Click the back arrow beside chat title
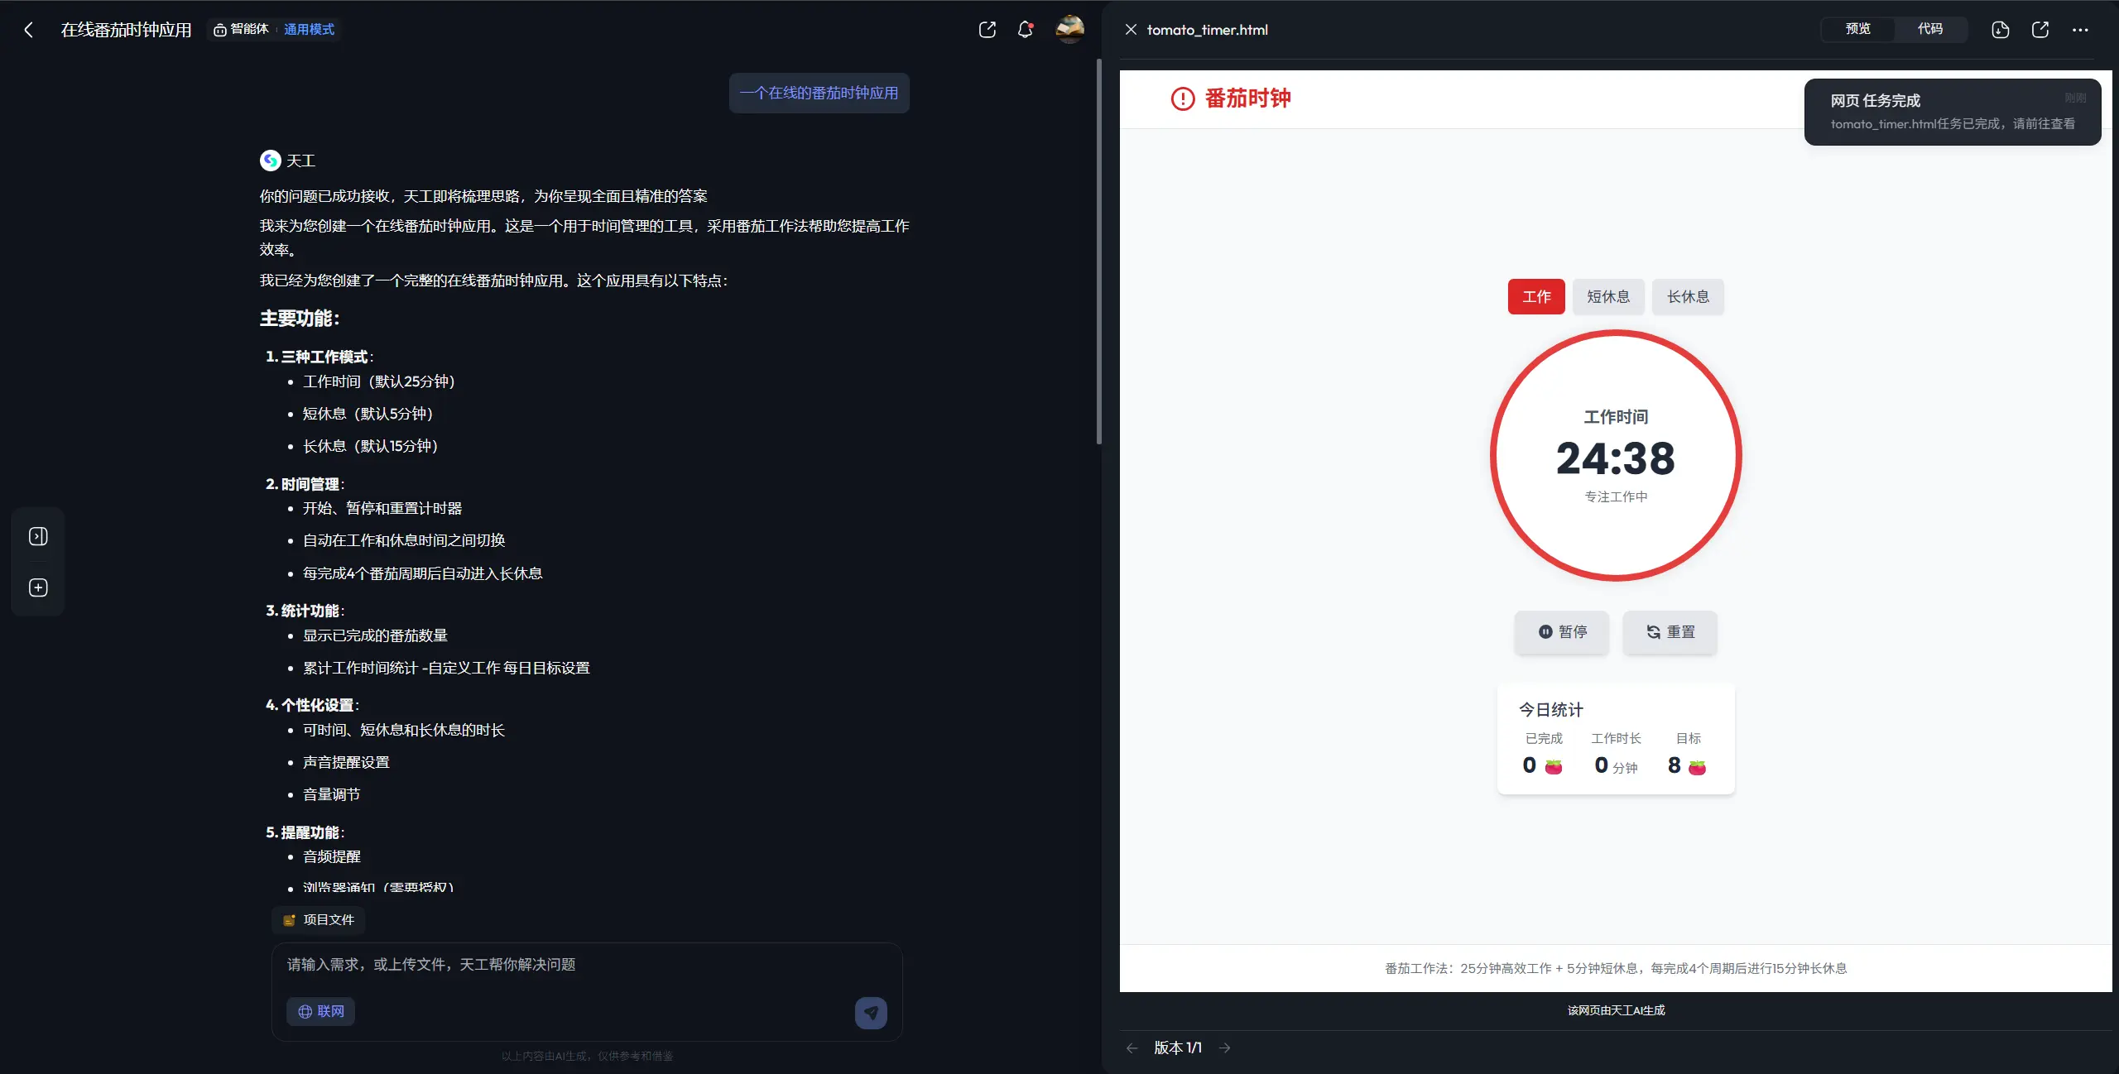The image size is (2119, 1074). pyautogui.click(x=29, y=30)
